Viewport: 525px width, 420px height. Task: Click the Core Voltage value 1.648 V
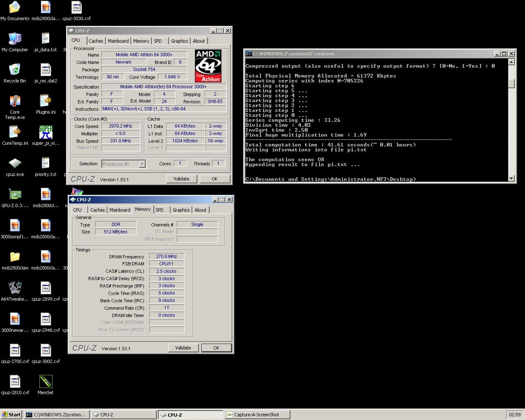[172, 77]
